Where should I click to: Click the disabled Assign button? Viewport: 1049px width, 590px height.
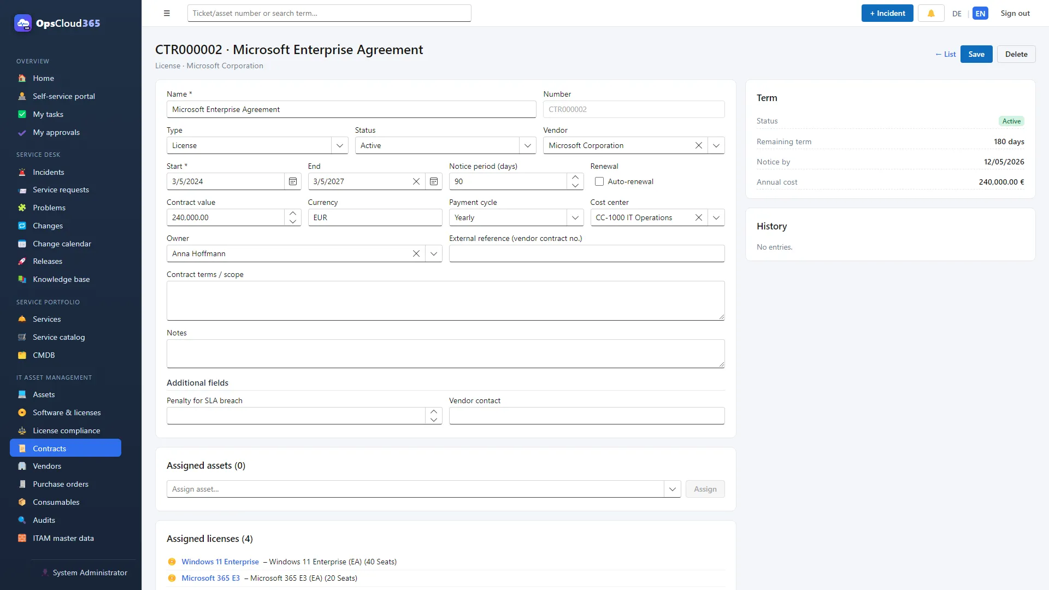705,489
